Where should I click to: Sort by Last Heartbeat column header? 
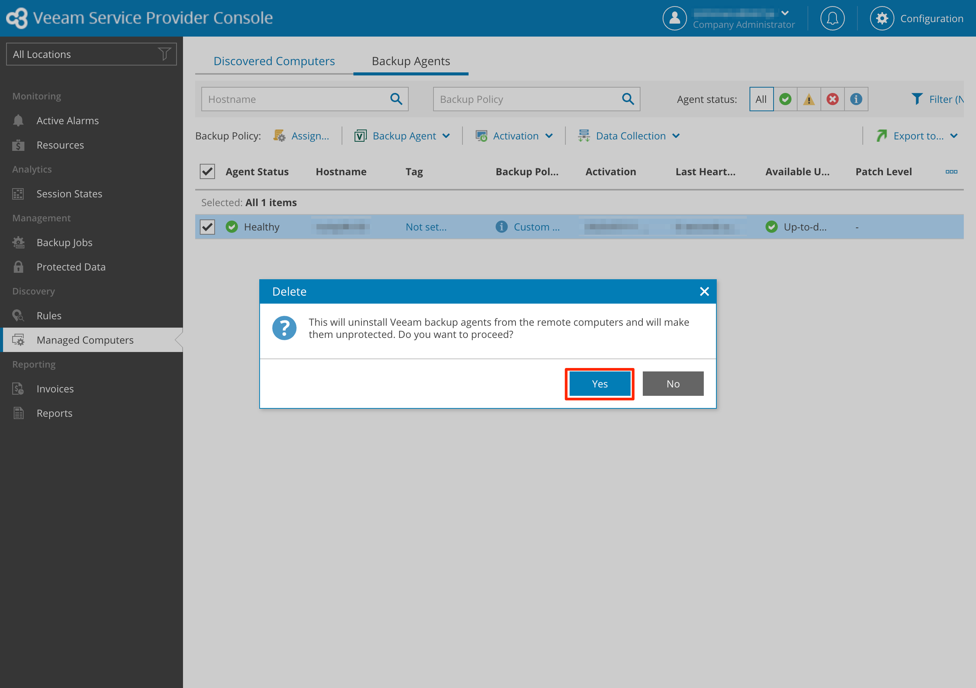pyautogui.click(x=705, y=171)
